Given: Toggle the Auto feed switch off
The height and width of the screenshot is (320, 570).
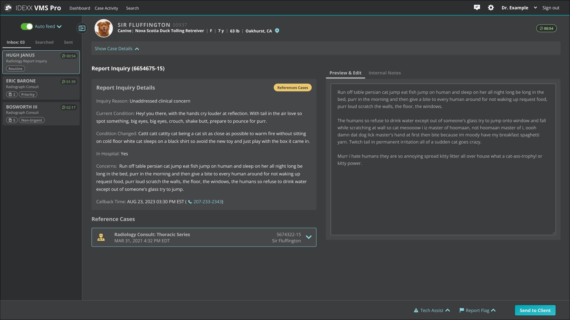Looking at the screenshot, I should pyautogui.click(x=27, y=26).
